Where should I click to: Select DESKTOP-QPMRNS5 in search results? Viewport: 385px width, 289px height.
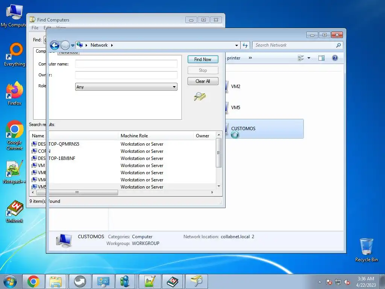pyautogui.click(x=58, y=144)
